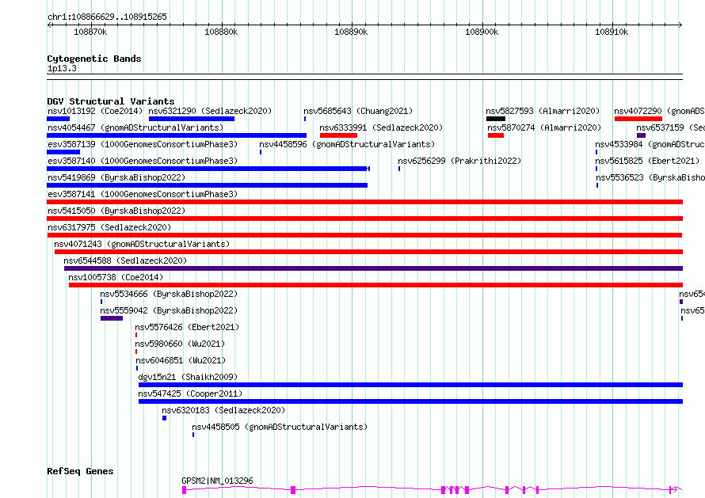Click the nsv6317975 (Sedlazeck2020) red bar

(364, 235)
